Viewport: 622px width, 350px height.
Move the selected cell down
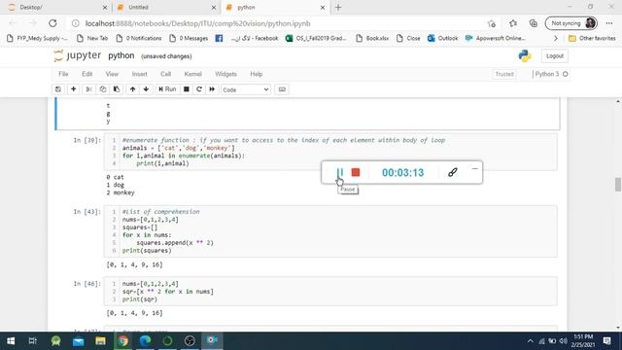(146, 89)
